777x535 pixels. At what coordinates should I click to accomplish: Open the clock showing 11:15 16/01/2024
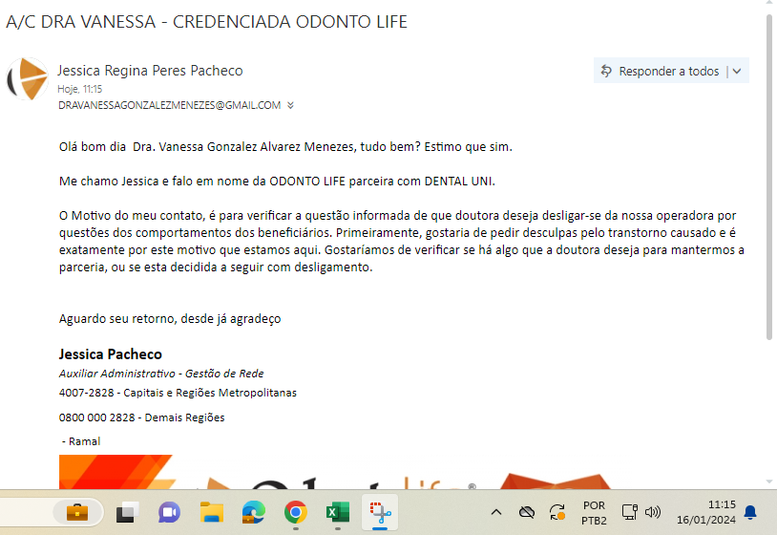point(706,512)
